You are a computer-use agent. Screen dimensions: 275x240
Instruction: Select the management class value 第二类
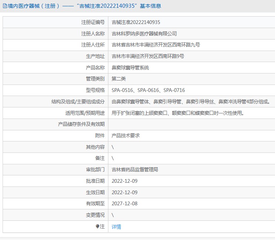pos(119,79)
